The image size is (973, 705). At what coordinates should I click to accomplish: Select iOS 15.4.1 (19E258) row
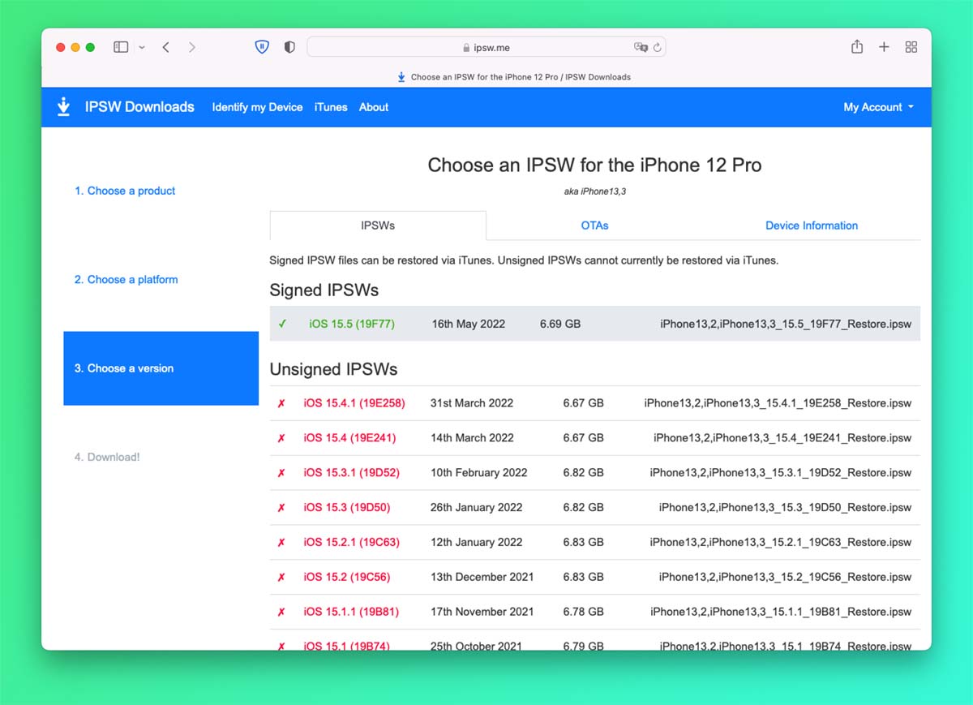(x=595, y=403)
